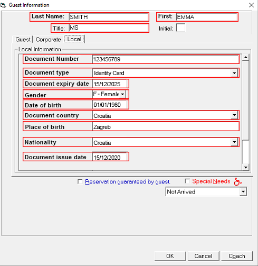Click the Cancel button
This screenshot has width=258, height=266.
click(x=203, y=256)
